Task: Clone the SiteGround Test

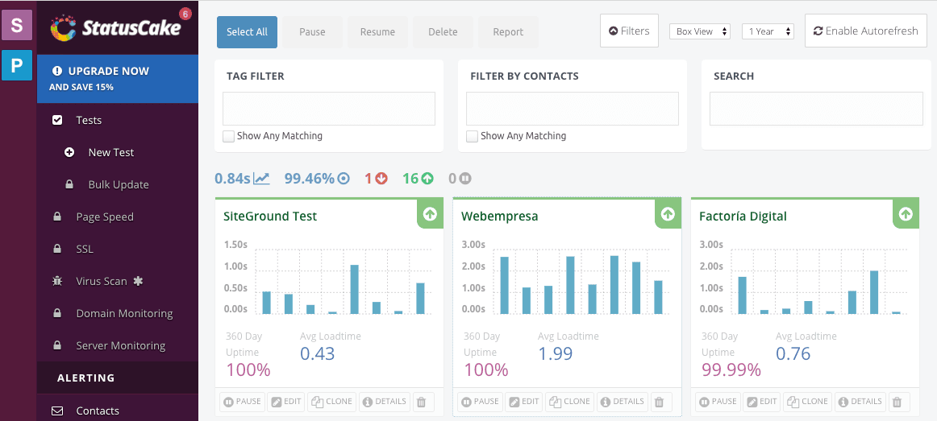Action: pyautogui.click(x=332, y=402)
